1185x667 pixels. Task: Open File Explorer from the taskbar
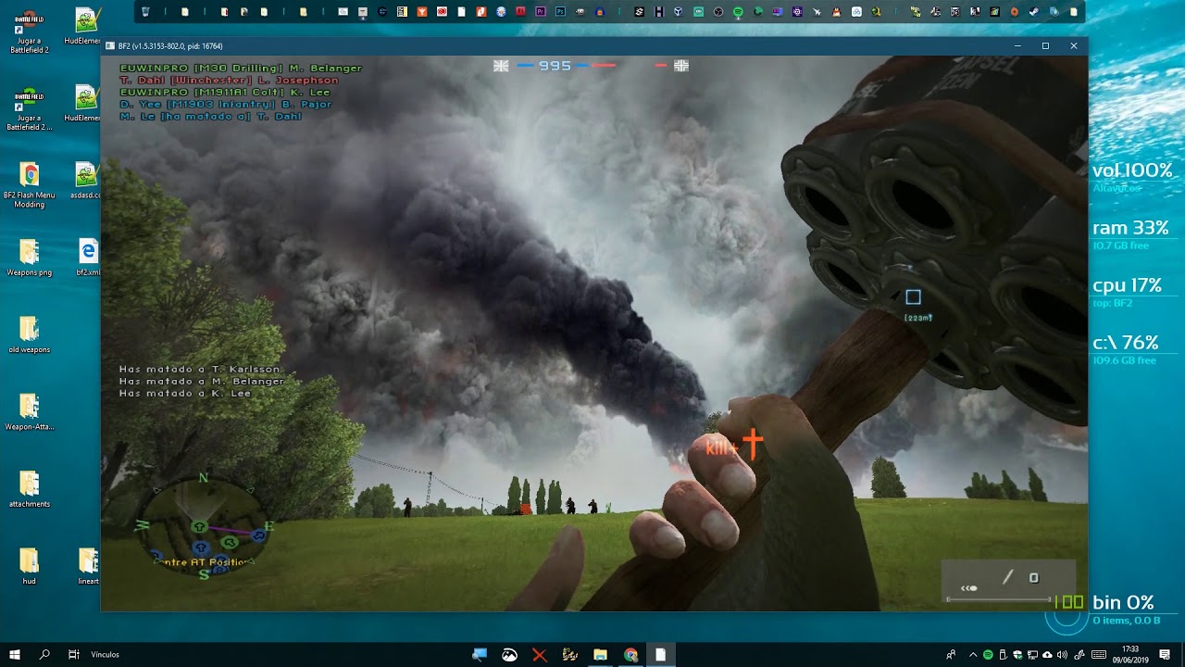tap(600, 654)
